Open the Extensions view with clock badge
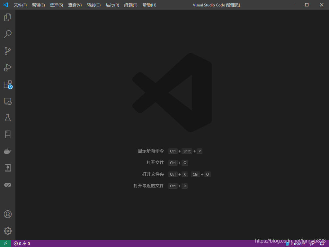The width and height of the screenshot is (329, 247). [x=8, y=85]
